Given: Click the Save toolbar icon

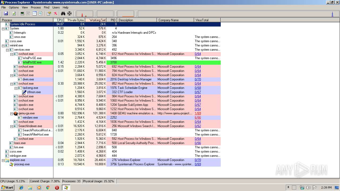Looking at the screenshot, I should [x=6, y=14].
